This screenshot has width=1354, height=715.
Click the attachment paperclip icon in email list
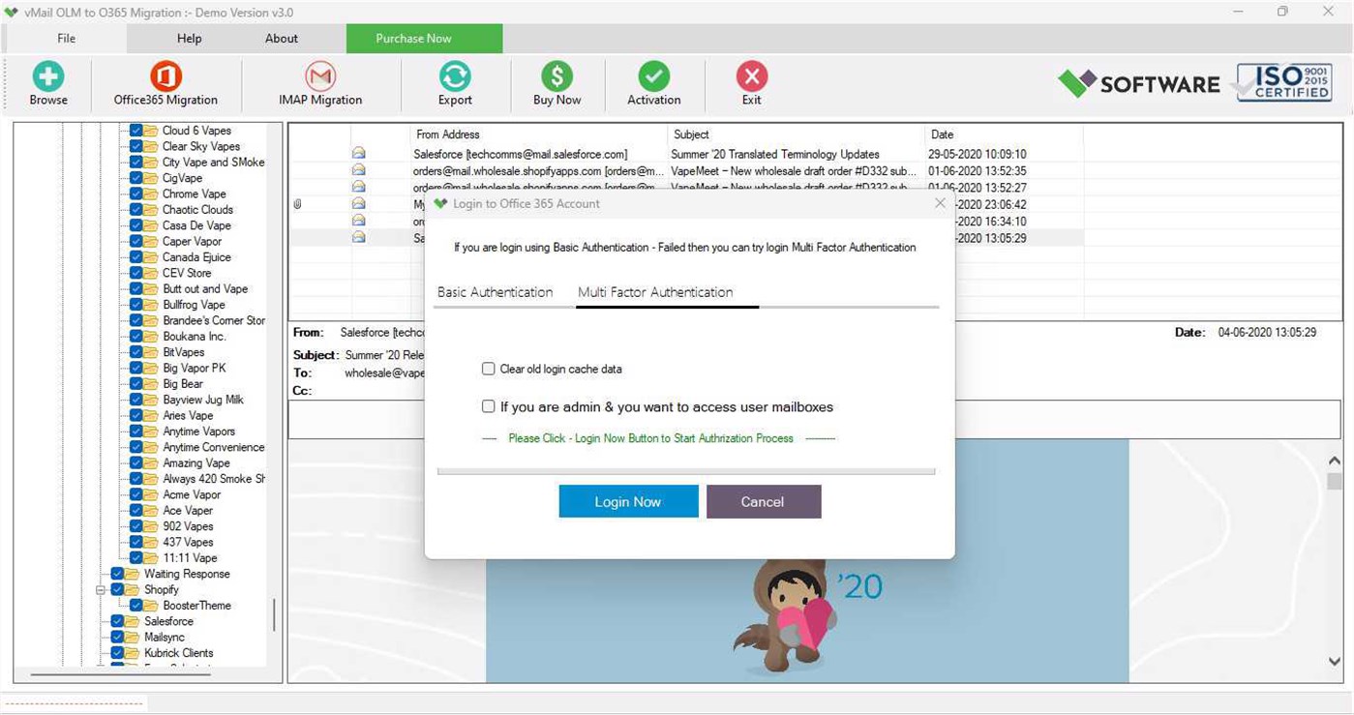pos(297,204)
